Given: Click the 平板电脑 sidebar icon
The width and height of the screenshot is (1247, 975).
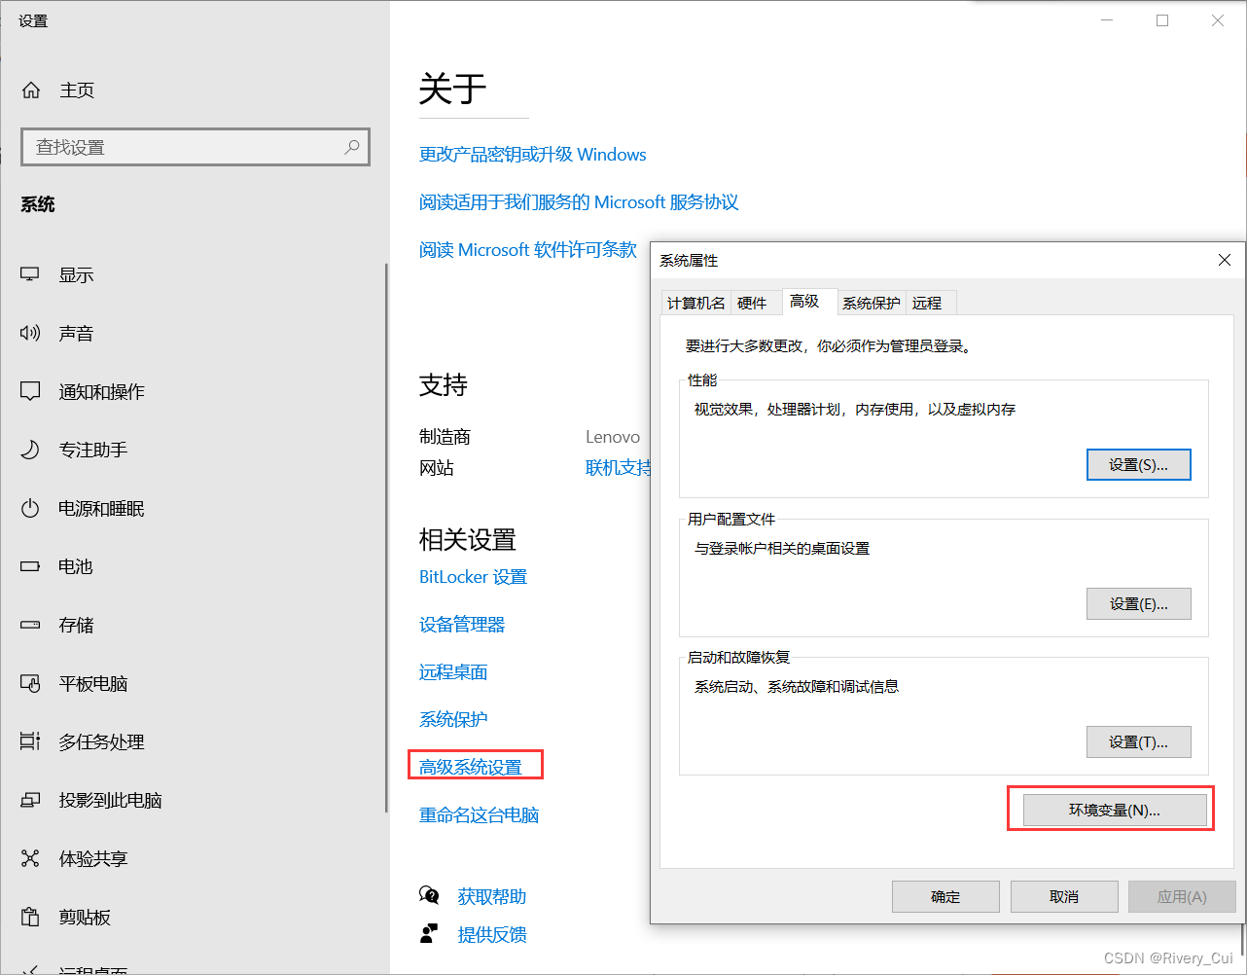Looking at the screenshot, I should pos(31,683).
